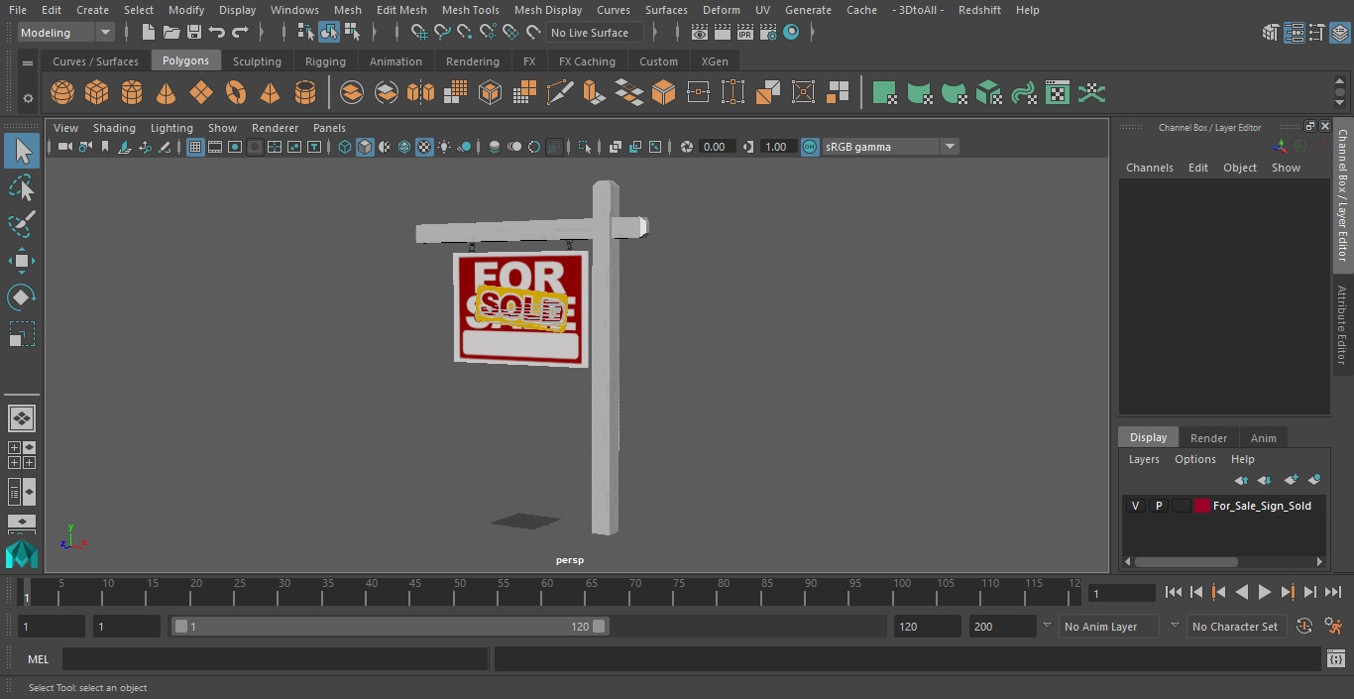Create a polygon sphere from the shelf
1354x699 pixels.
(x=62, y=93)
